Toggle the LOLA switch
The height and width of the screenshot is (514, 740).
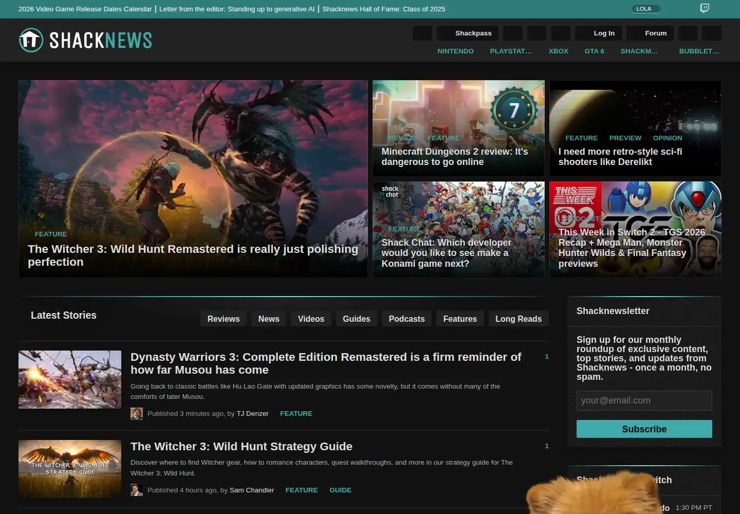coord(646,9)
